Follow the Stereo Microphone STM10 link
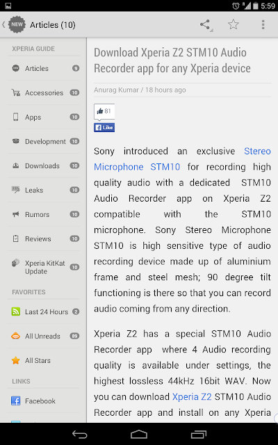The height and width of the screenshot is (445, 278). pyautogui.click(x=182, y=159)
